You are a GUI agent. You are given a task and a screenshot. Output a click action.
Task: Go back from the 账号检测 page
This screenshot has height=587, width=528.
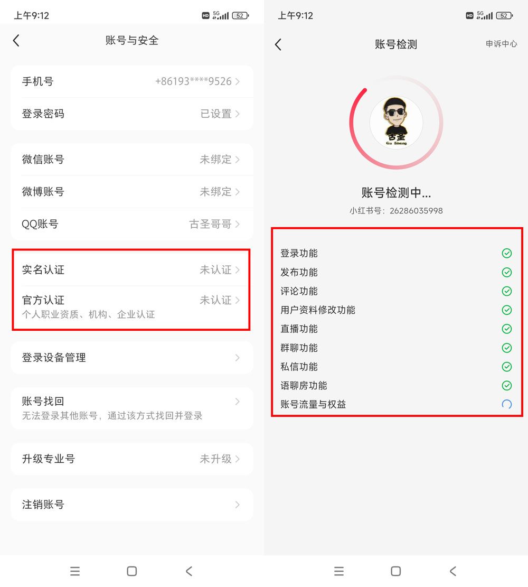tap(278, 44)
